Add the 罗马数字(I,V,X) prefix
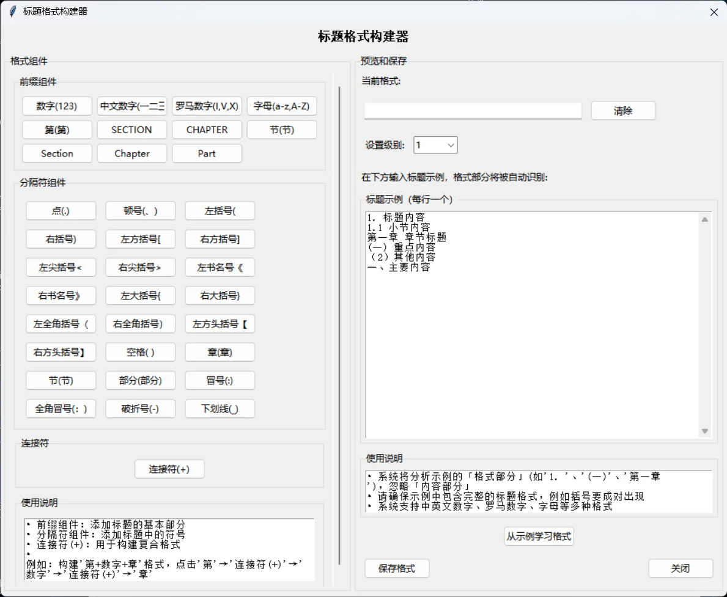This screenshot has width=727, height=597. [x=207, y=105]
